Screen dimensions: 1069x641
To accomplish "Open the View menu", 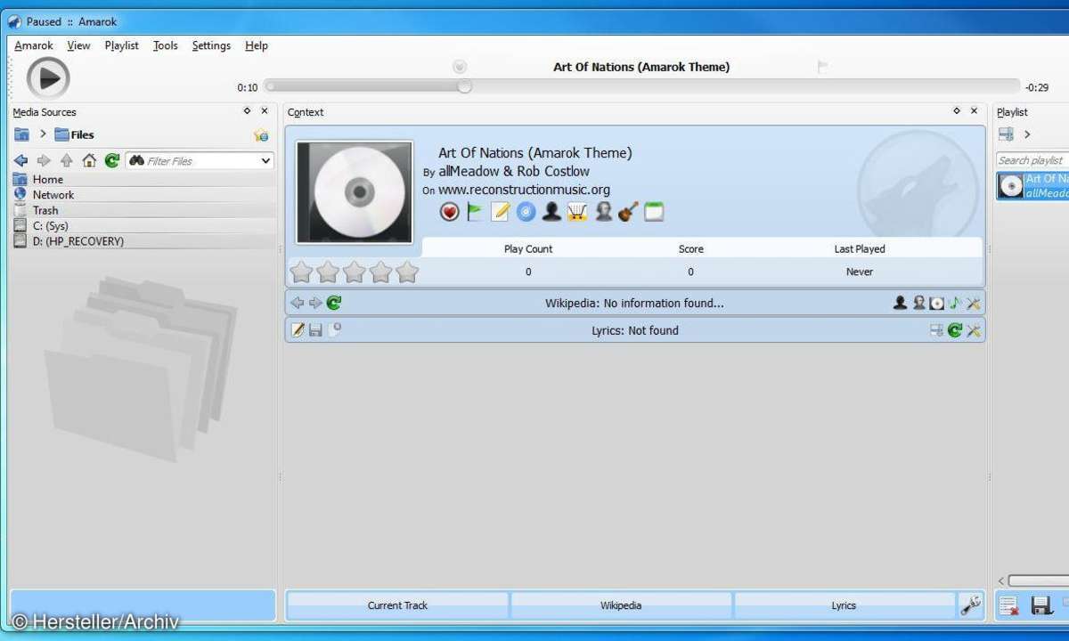I will point(78,45).
